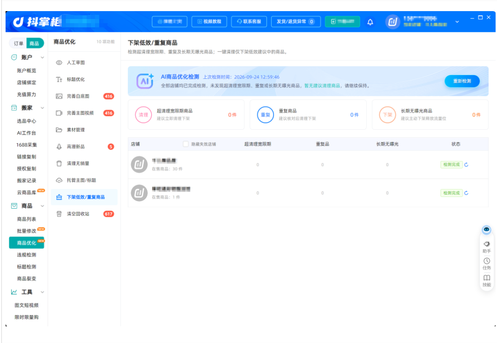The height and width of the screenshot is (343, 497).
Task: Click the notification bell icon
Action: [x=370, y=22]
